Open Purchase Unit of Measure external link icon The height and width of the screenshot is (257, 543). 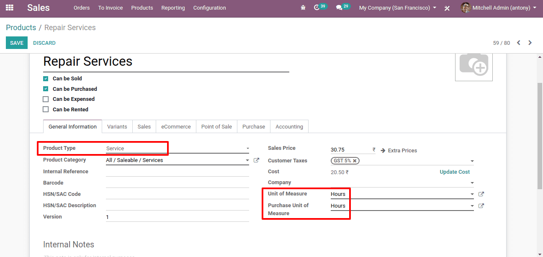click(481, 206)
